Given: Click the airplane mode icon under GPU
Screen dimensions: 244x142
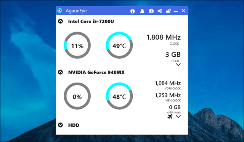Looking at the screenshot, I should (x=170, y=116).
